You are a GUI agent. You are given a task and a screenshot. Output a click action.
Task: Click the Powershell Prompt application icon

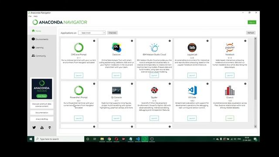tap(78, 90)
